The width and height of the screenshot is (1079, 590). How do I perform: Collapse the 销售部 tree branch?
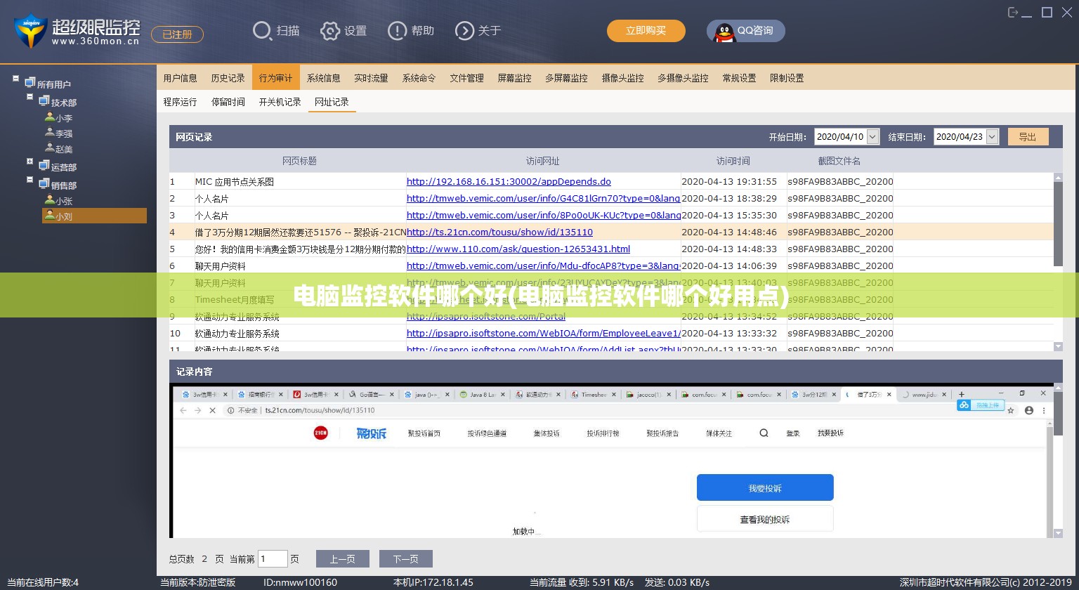(x=30, y=180)
